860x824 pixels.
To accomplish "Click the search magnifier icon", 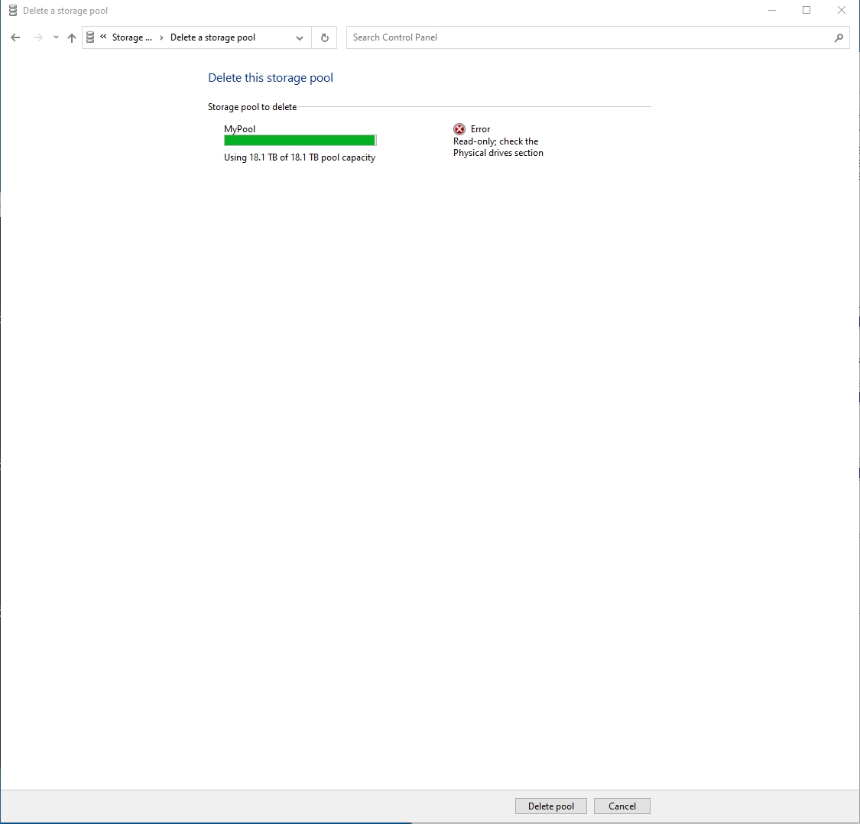I will click(839, 37).
